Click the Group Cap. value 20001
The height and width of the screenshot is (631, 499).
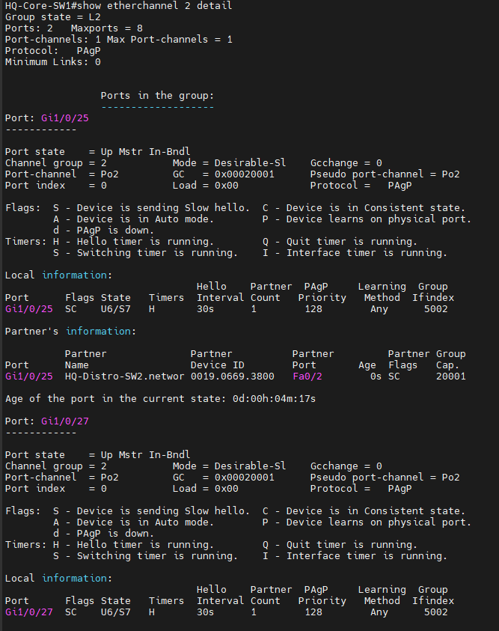pyautogui.click(x=451, y=377)
